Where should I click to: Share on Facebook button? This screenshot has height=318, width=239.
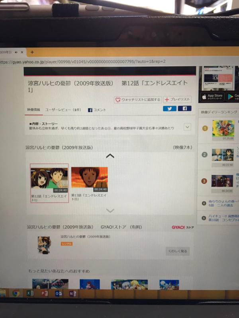point(184,108)
